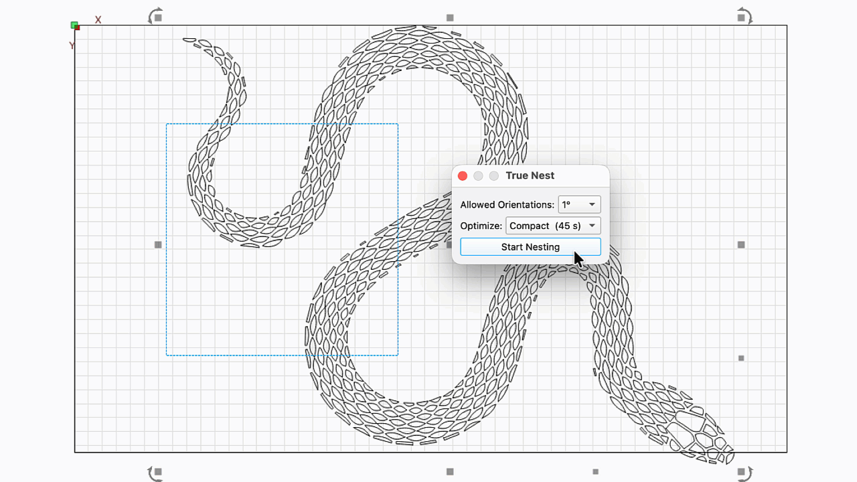
Task: Click the "Allowed Orientations:" label
Action: pyautogui.click(x=508, y=205)
